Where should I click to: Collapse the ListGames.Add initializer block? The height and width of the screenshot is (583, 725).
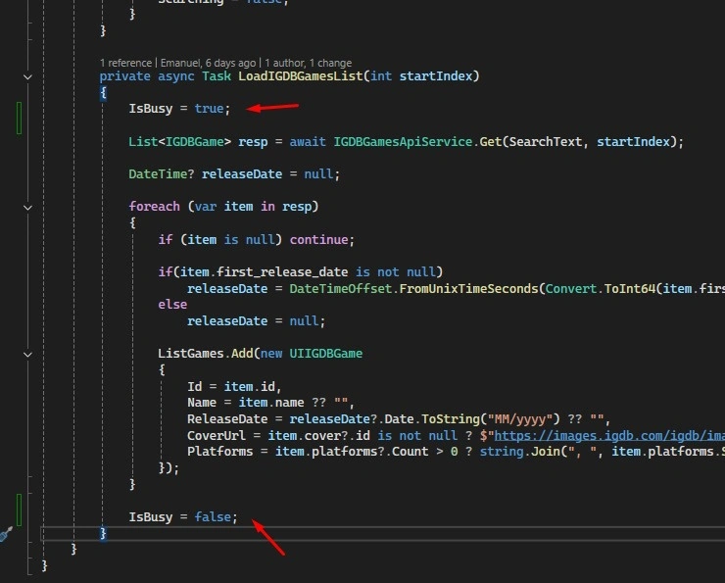coord(27,354)
